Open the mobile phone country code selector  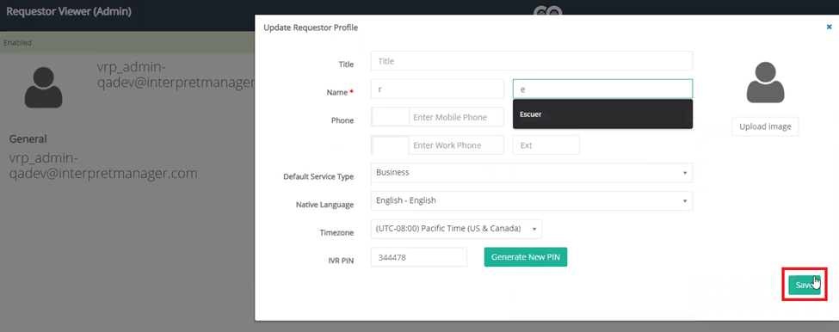[x=390, y=117]
